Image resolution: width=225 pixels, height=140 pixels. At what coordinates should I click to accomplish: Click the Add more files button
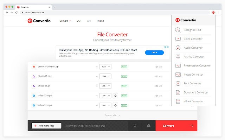coord(46,126)
